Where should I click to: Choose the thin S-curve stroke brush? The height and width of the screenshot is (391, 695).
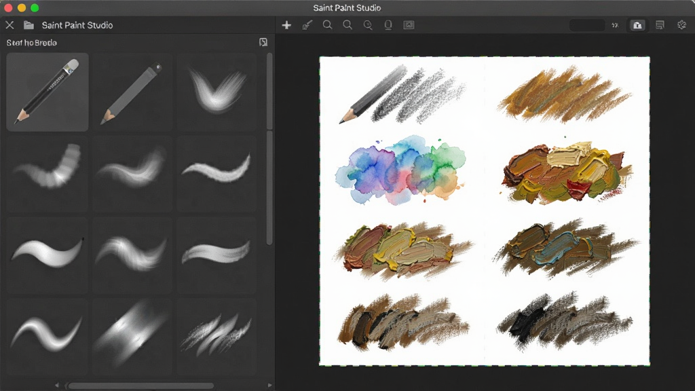pyautogui.click(x=48, y=337)
